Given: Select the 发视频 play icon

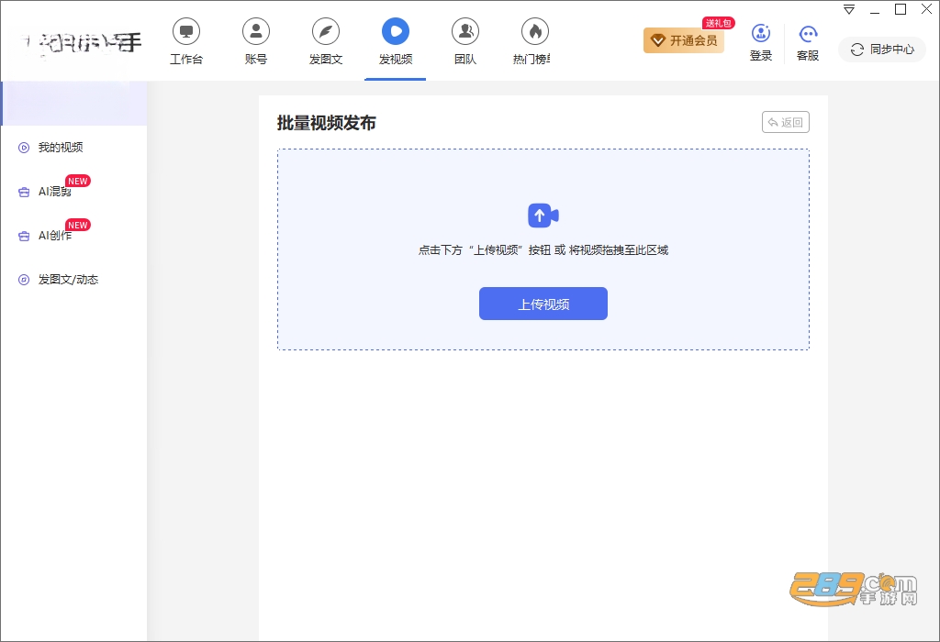Looking at the screenshot, I should (x=396, y=31).
